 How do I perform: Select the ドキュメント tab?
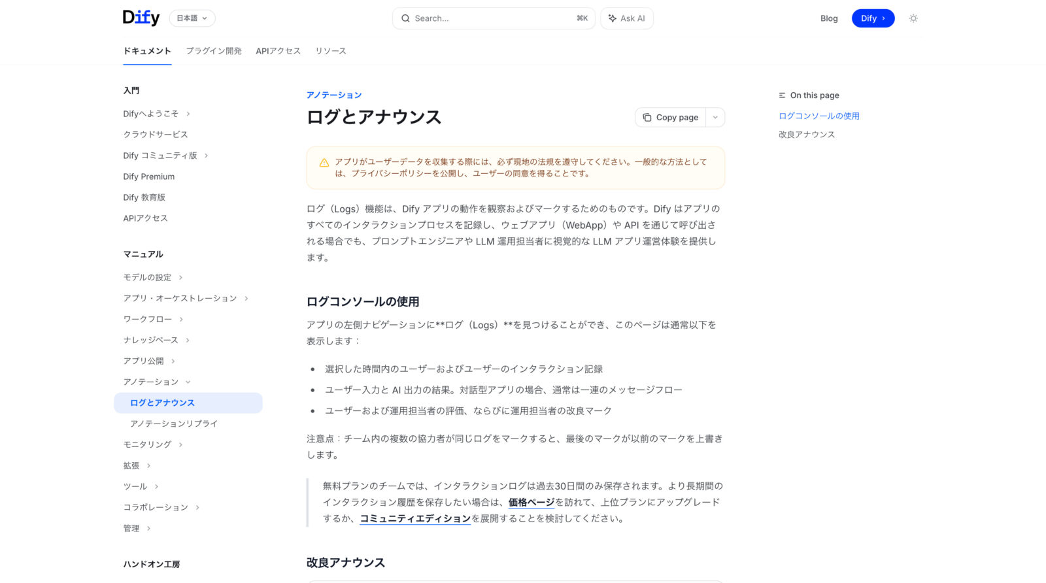(147, 51)
